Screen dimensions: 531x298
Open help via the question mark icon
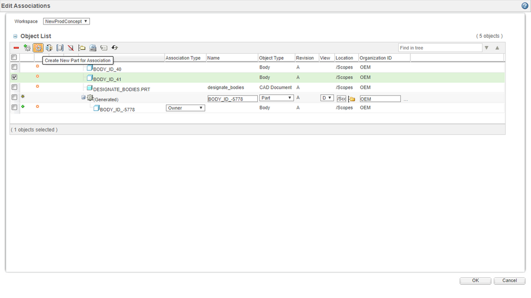(525, 6)
